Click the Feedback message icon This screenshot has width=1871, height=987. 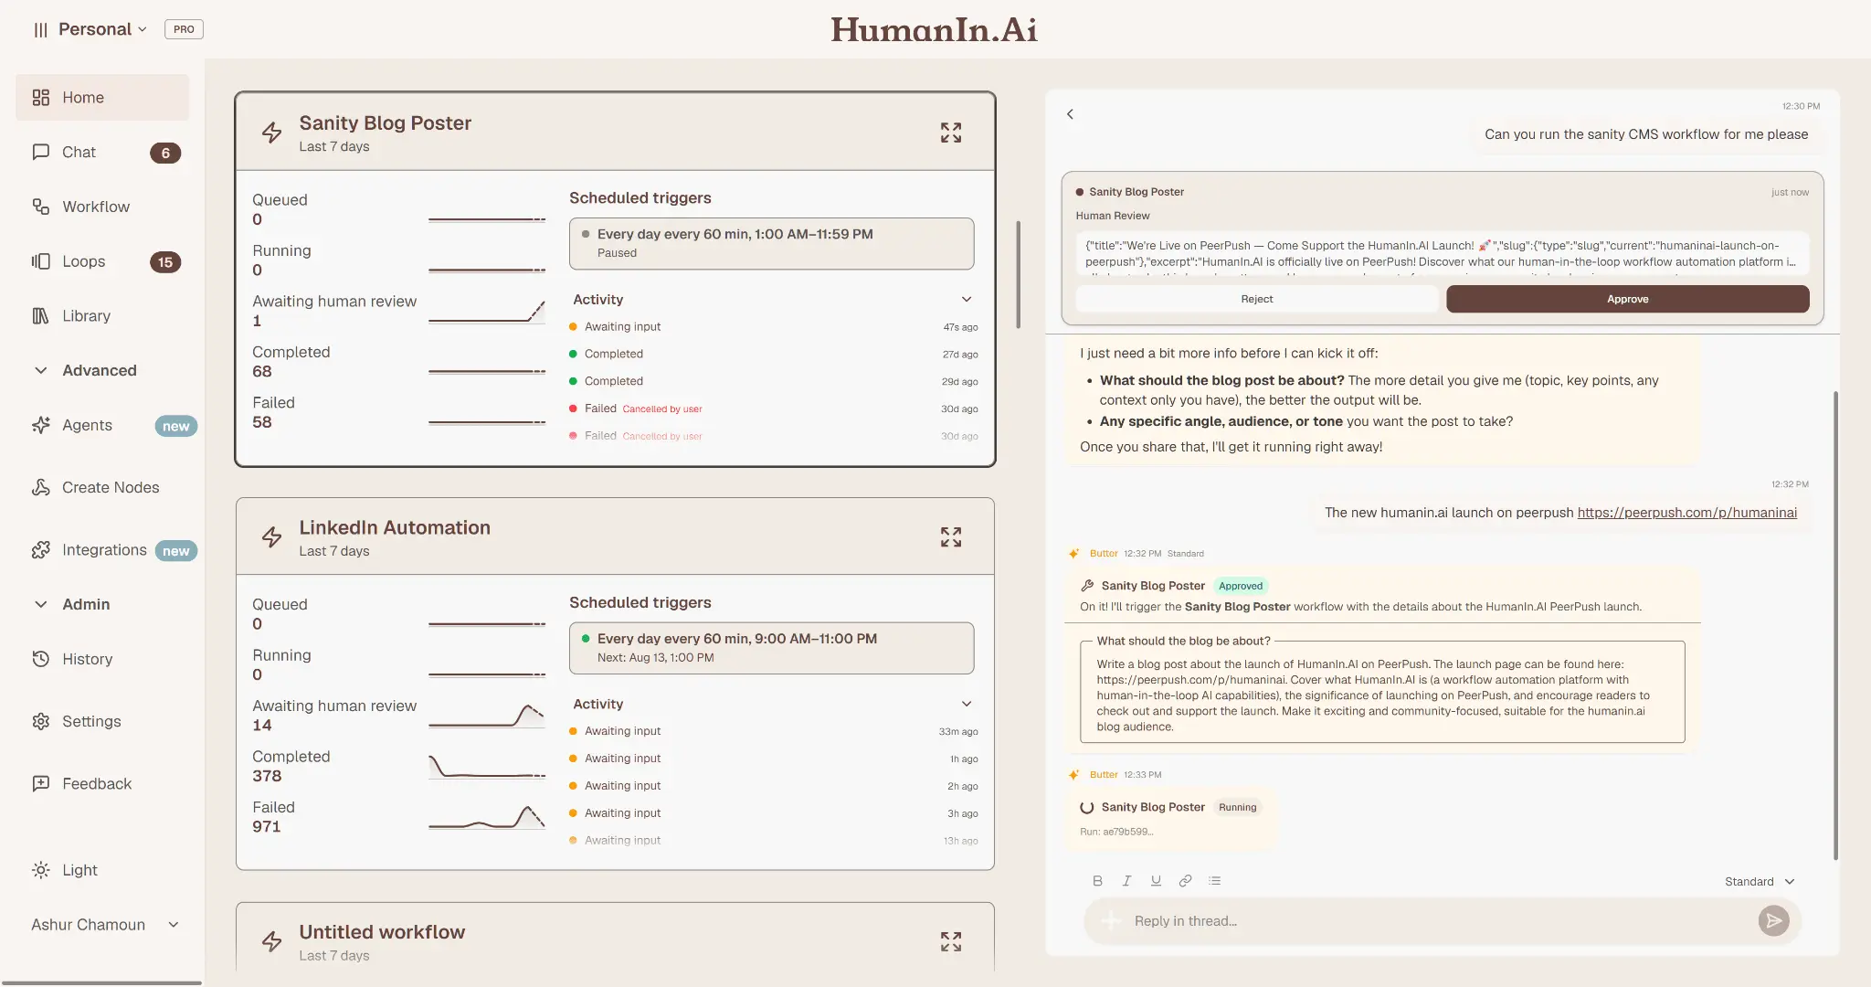pyautogui.click(x=41, y=783)
